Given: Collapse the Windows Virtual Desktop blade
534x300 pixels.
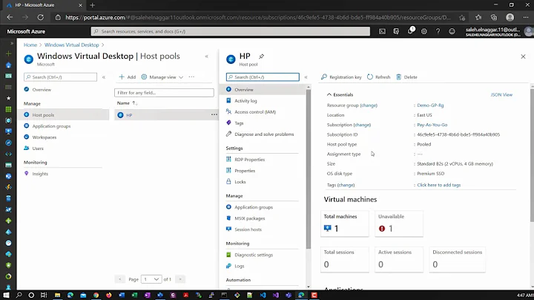Looking at the screenshot, I should [206, 56].
